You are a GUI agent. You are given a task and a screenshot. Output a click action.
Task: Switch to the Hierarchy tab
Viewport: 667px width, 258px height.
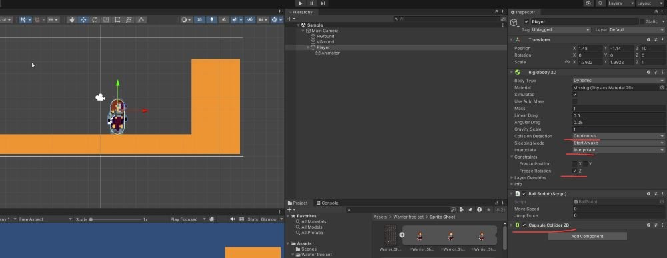pyautogui.click(x=300, y=12)
